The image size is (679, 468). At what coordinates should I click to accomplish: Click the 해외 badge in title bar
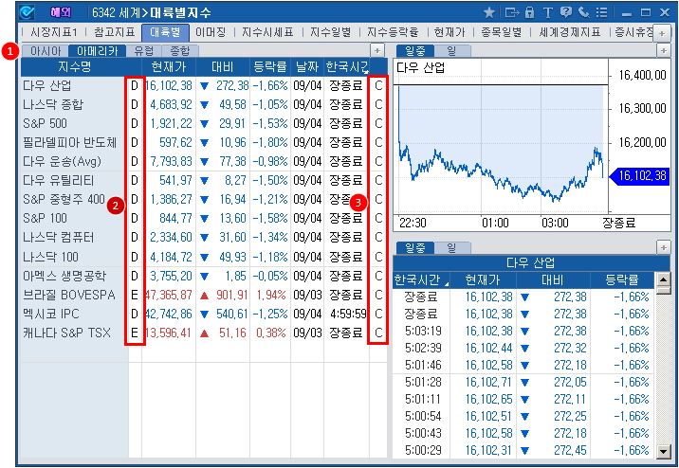pyautogui.click(x=60, y=12)
